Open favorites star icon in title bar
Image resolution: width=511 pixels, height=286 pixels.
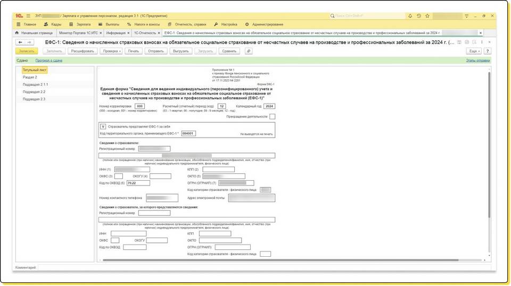[427, 16]
